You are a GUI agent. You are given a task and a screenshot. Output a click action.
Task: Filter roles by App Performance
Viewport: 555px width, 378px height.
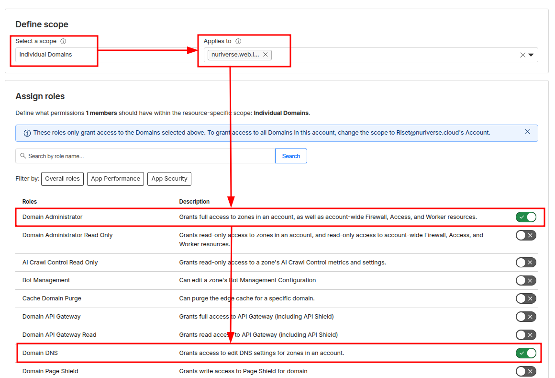[115, 179]
